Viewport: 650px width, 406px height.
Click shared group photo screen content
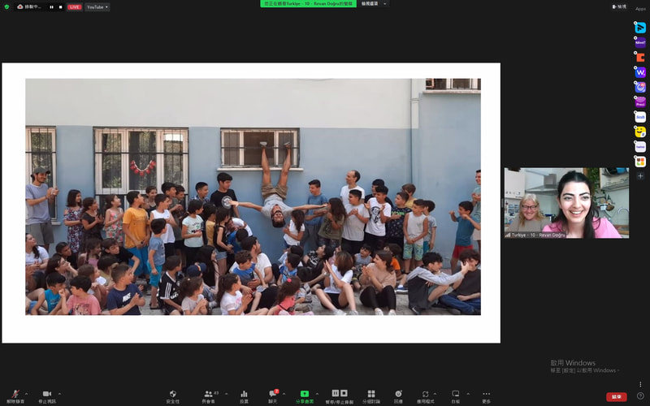(x=253, y=197)
